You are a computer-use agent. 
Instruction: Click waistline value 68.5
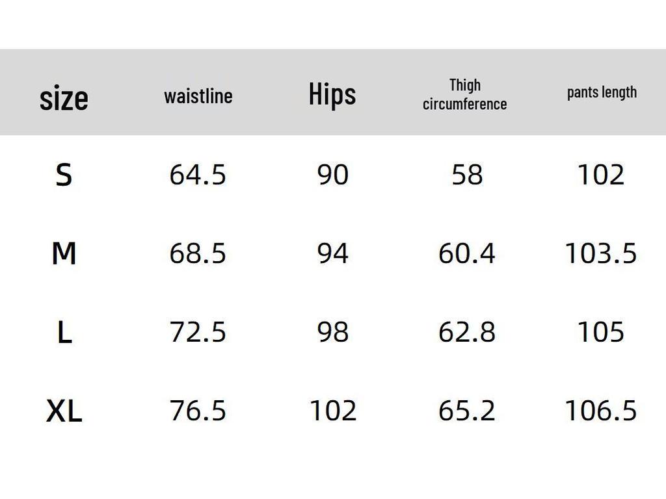198,253
